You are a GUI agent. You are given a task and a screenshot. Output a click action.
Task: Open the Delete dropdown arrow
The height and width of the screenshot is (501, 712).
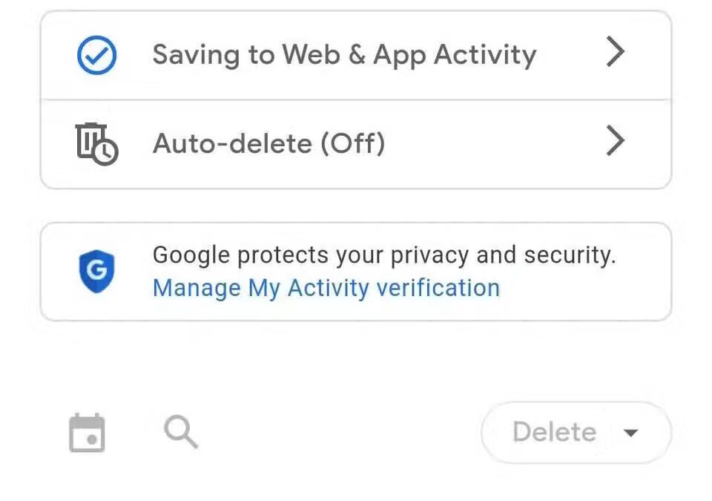pos(631,433)
